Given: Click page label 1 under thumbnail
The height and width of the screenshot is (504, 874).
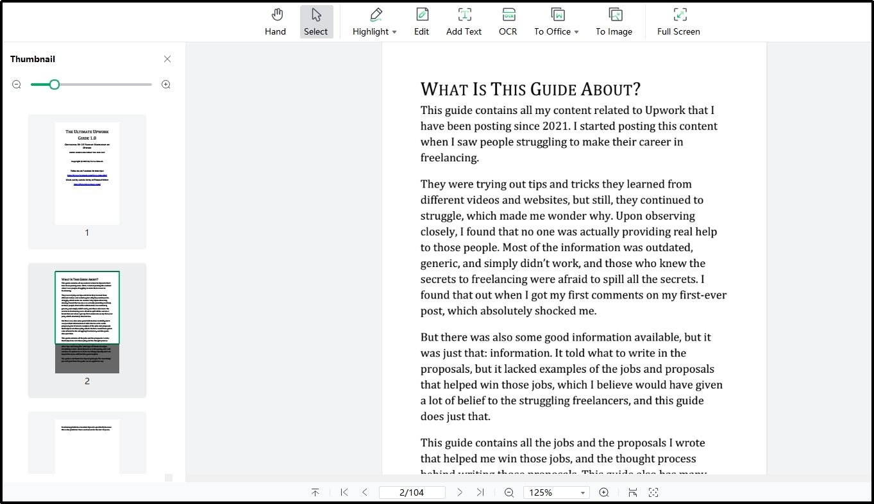Looking at the screenshot, I should (87, 232).
